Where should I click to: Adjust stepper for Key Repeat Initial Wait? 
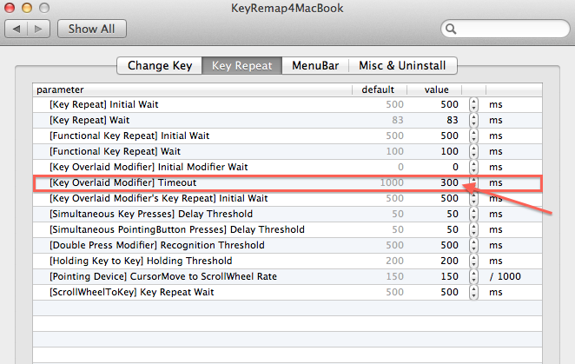pyautogui.click(x=473, y=104)
